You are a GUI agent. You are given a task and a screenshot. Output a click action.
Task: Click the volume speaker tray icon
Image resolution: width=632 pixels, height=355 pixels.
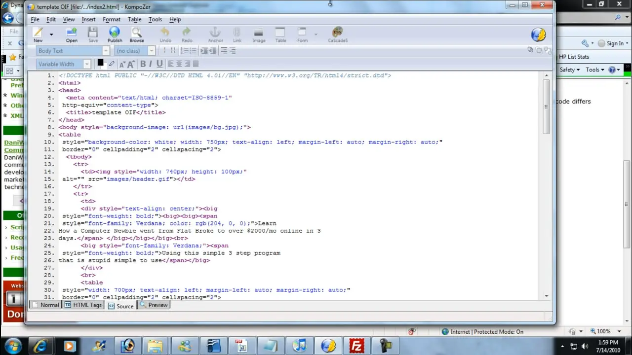click(x=585, y=346)
